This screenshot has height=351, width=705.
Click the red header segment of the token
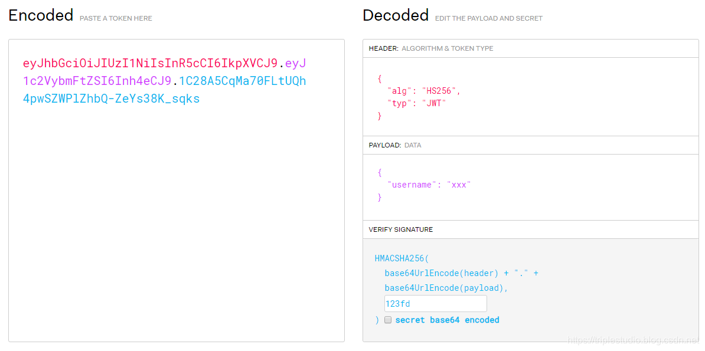[150, 64]
